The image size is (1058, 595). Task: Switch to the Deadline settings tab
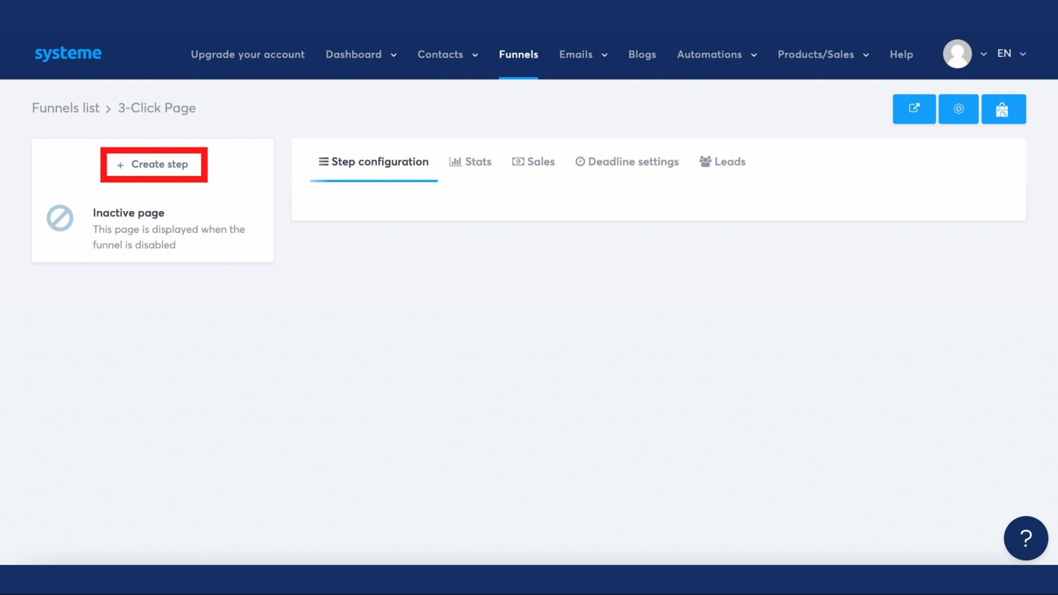[x=627, y=162]
